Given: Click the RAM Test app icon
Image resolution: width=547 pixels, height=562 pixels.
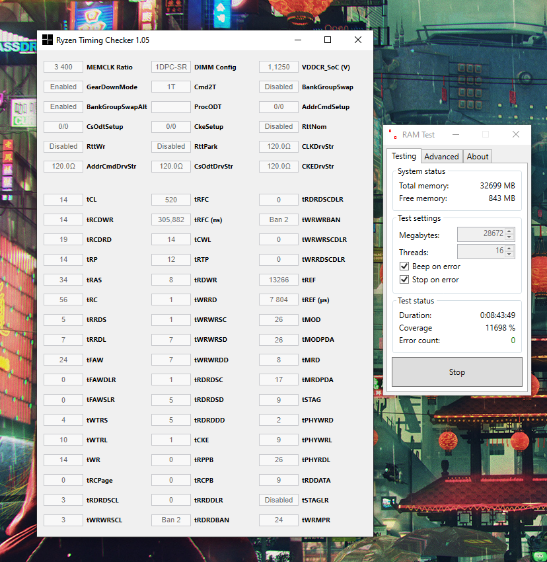Looking at the screenshot, I should pyautogui.click(x=393, y=134).
